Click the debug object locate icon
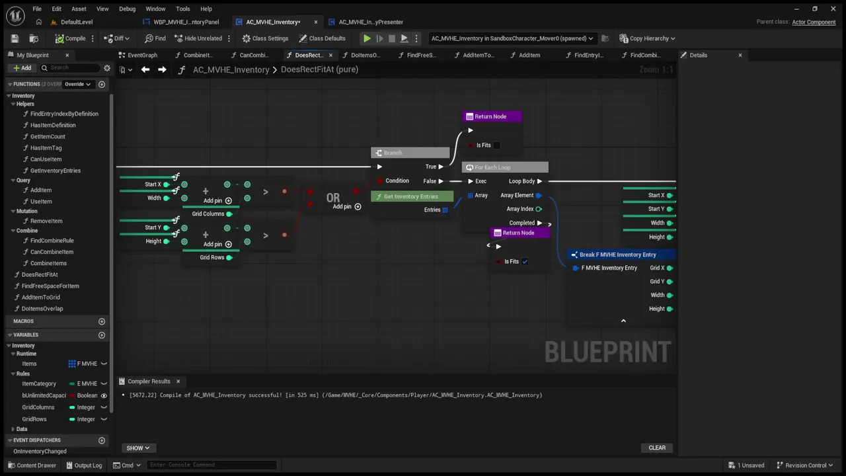The width and height of the screenshot is (846, 476). tap(605, 38)
